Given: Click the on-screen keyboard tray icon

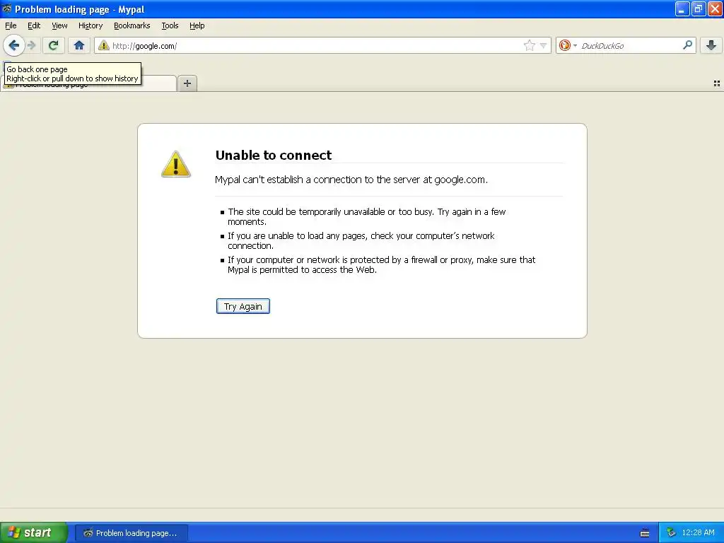Looking at the screenshot, I should tap(645, 533).
